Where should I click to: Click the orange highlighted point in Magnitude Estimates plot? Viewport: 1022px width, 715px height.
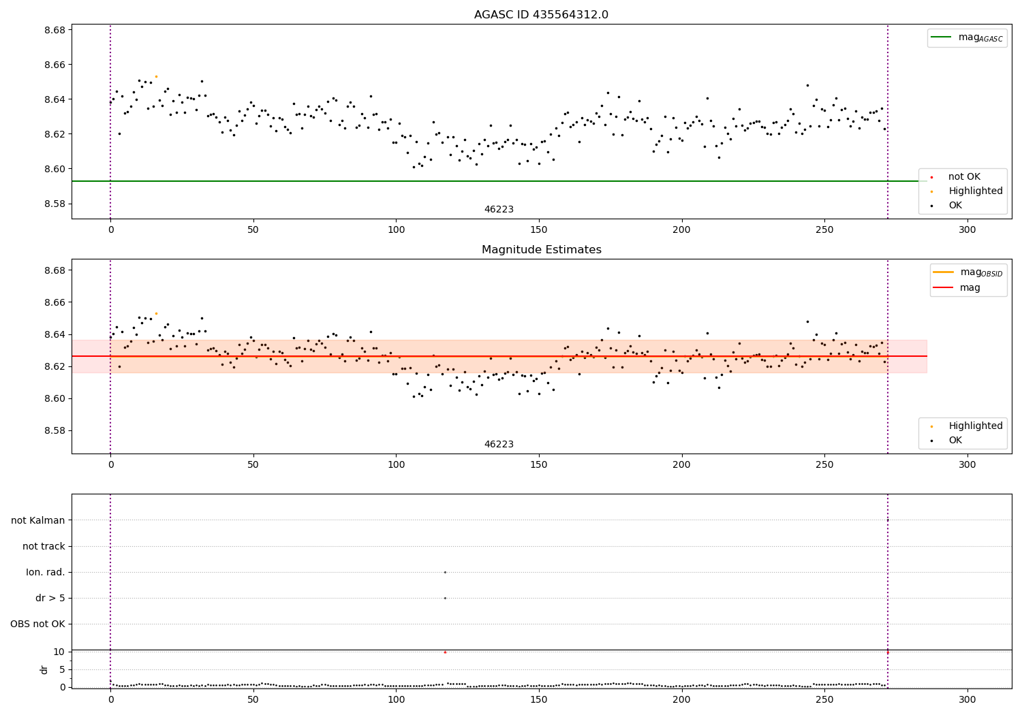[x=156, y=313]
